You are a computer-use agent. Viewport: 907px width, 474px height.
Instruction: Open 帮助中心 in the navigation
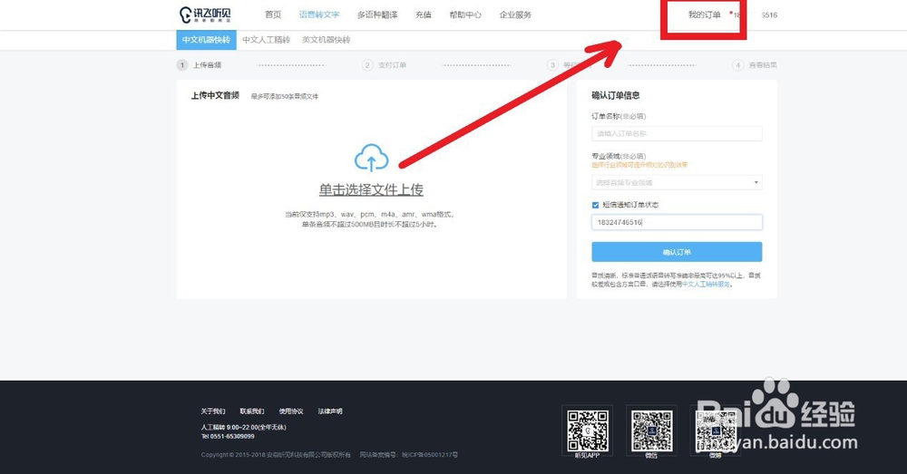click(465, 15)
